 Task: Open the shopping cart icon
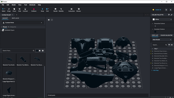(x=166, y=10)
